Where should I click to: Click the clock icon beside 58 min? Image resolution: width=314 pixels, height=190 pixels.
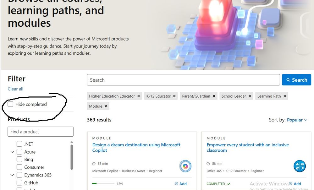pos(208,164)
